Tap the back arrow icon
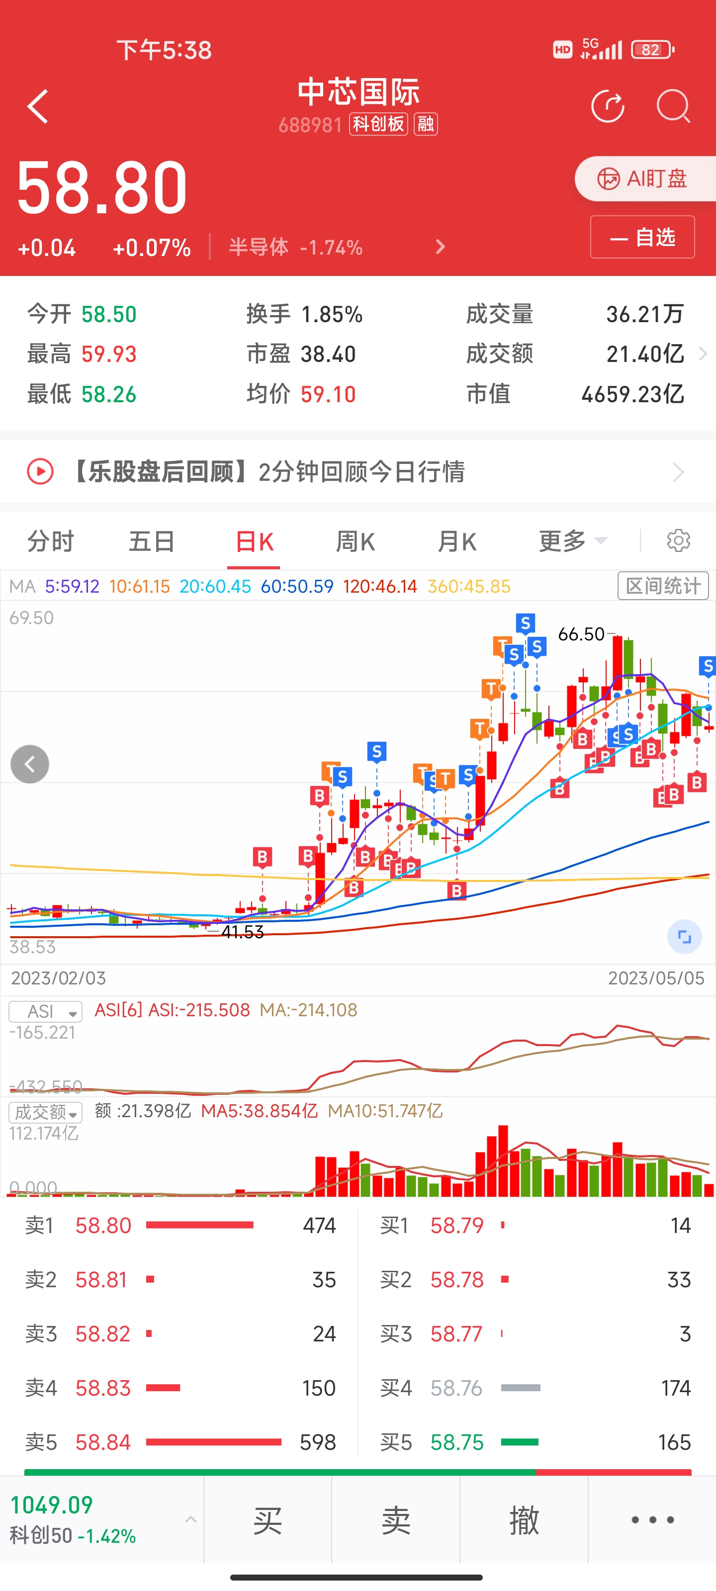 click(38, 106)
